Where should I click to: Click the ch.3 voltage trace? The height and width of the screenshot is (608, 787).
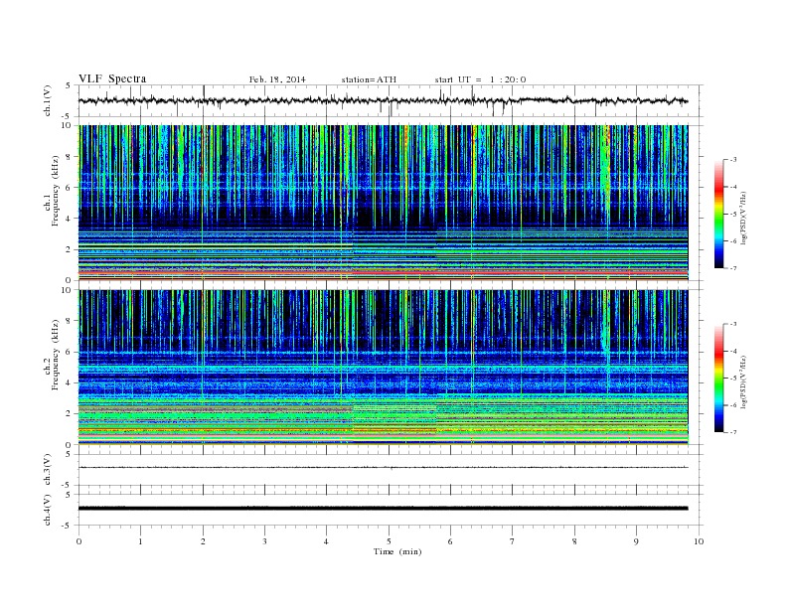(x=383, y=468)
